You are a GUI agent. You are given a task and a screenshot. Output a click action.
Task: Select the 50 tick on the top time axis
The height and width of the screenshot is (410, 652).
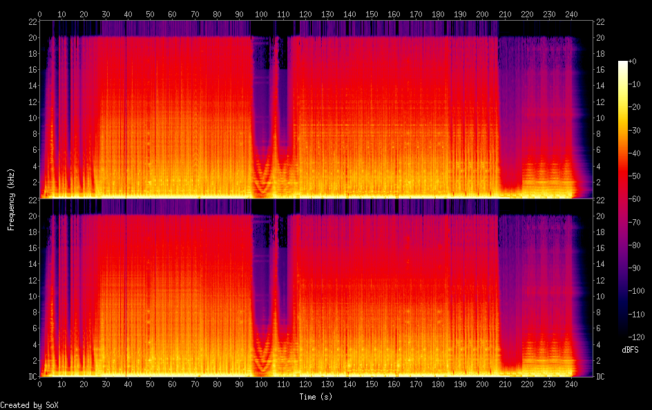click(x=150, y=13)
